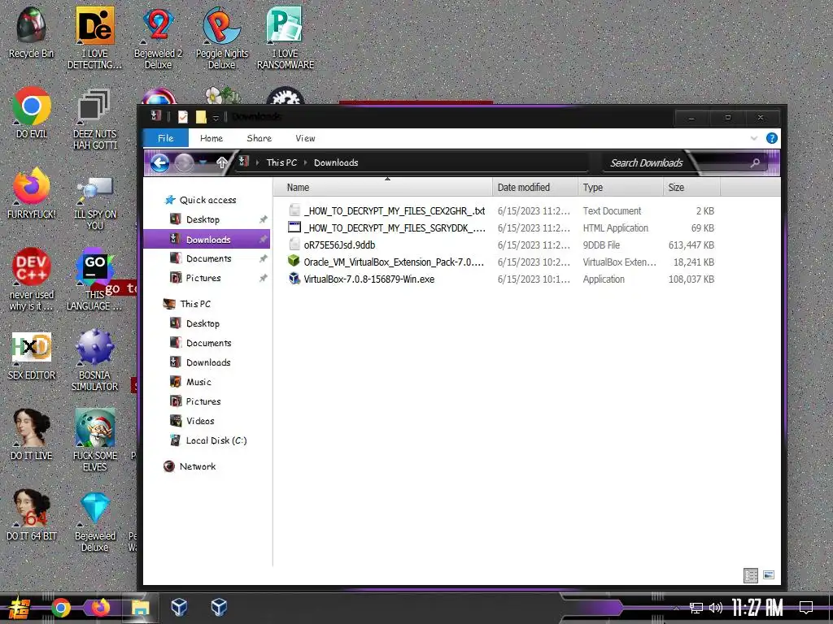833x624 pixels.
Task: Open the File tab
Action: pos(166,138)
